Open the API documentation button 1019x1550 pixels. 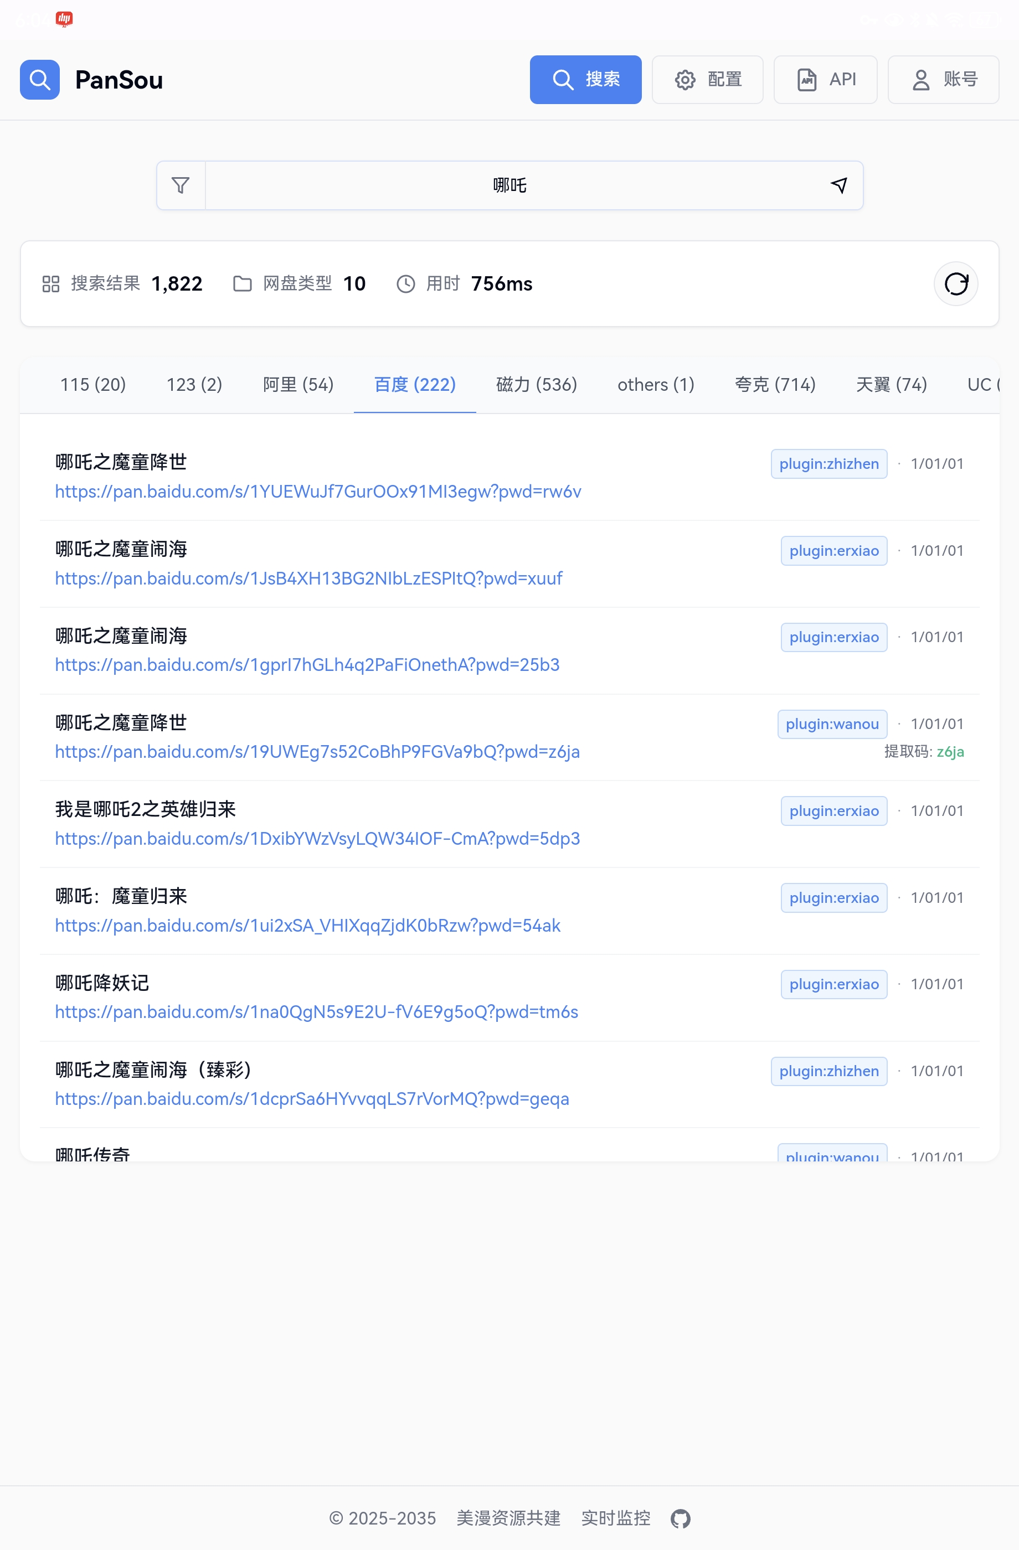826,80
